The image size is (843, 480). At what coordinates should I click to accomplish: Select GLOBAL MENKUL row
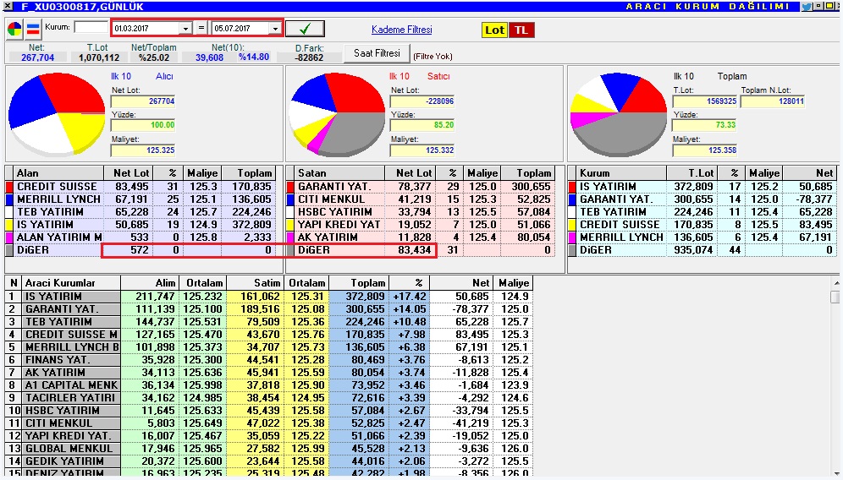click(x=269, y=449)
